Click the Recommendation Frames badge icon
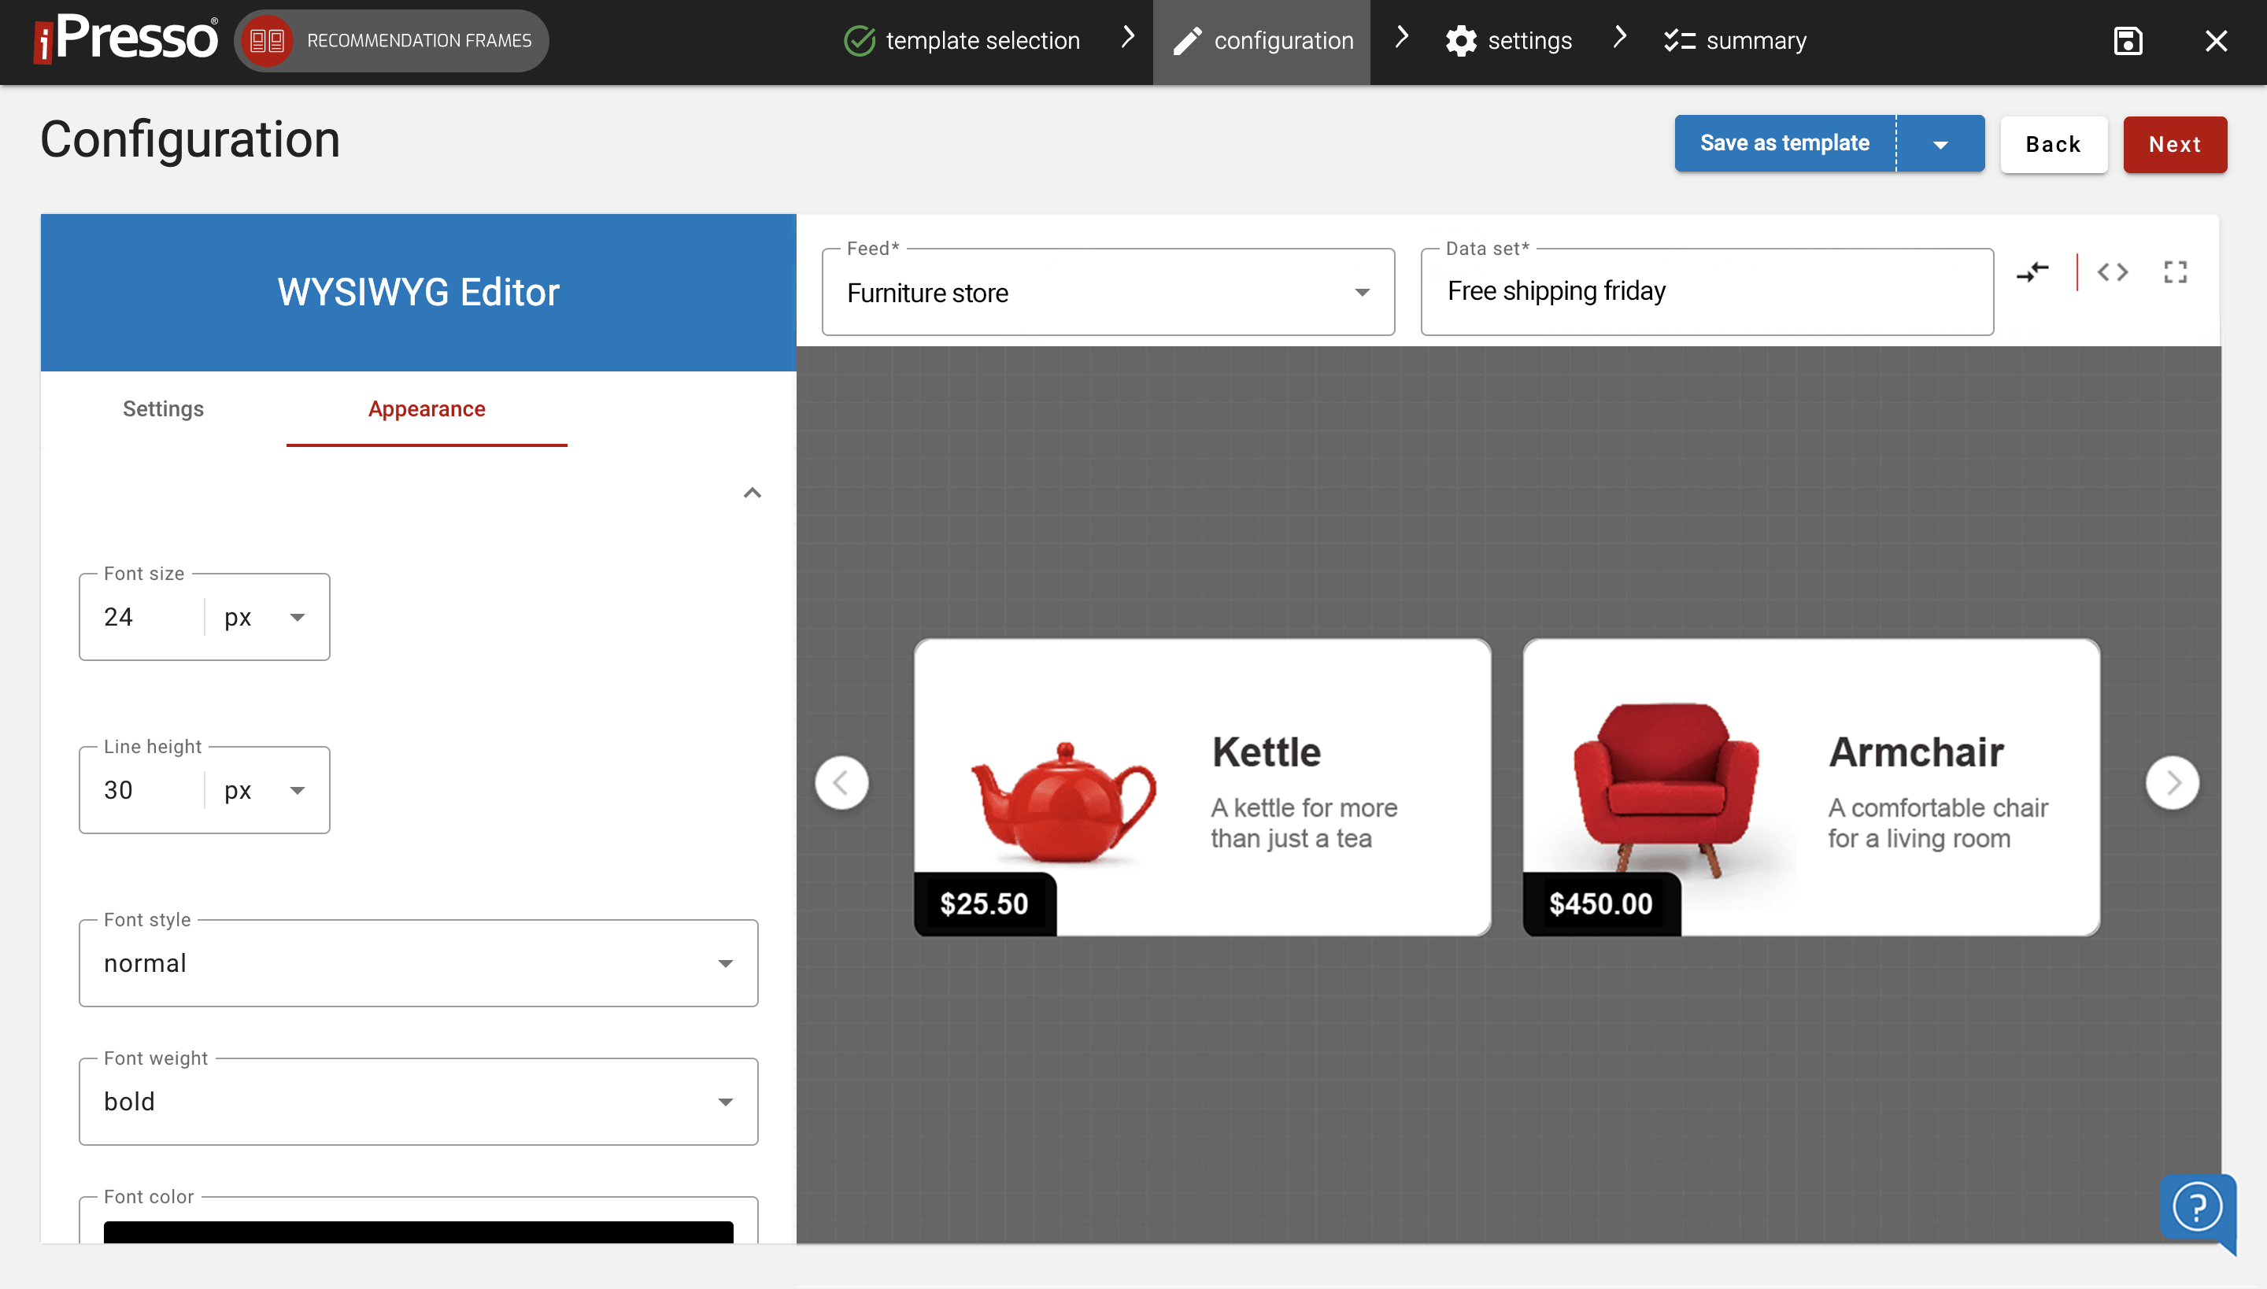Viewport: 2267px width, 1289px height. [267, 39]
